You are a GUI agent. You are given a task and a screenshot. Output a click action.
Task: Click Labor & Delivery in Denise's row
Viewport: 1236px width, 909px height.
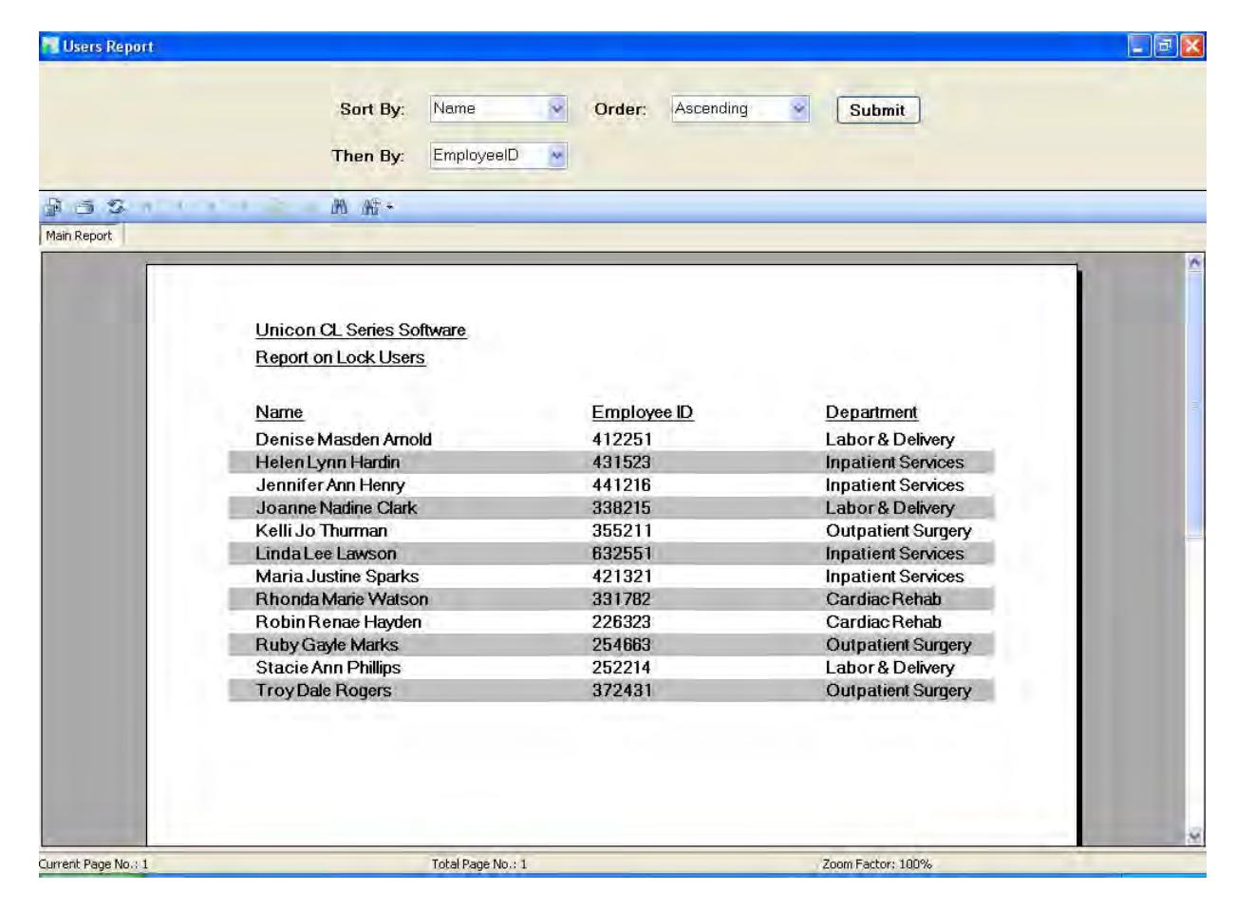[x=890, y=439]
